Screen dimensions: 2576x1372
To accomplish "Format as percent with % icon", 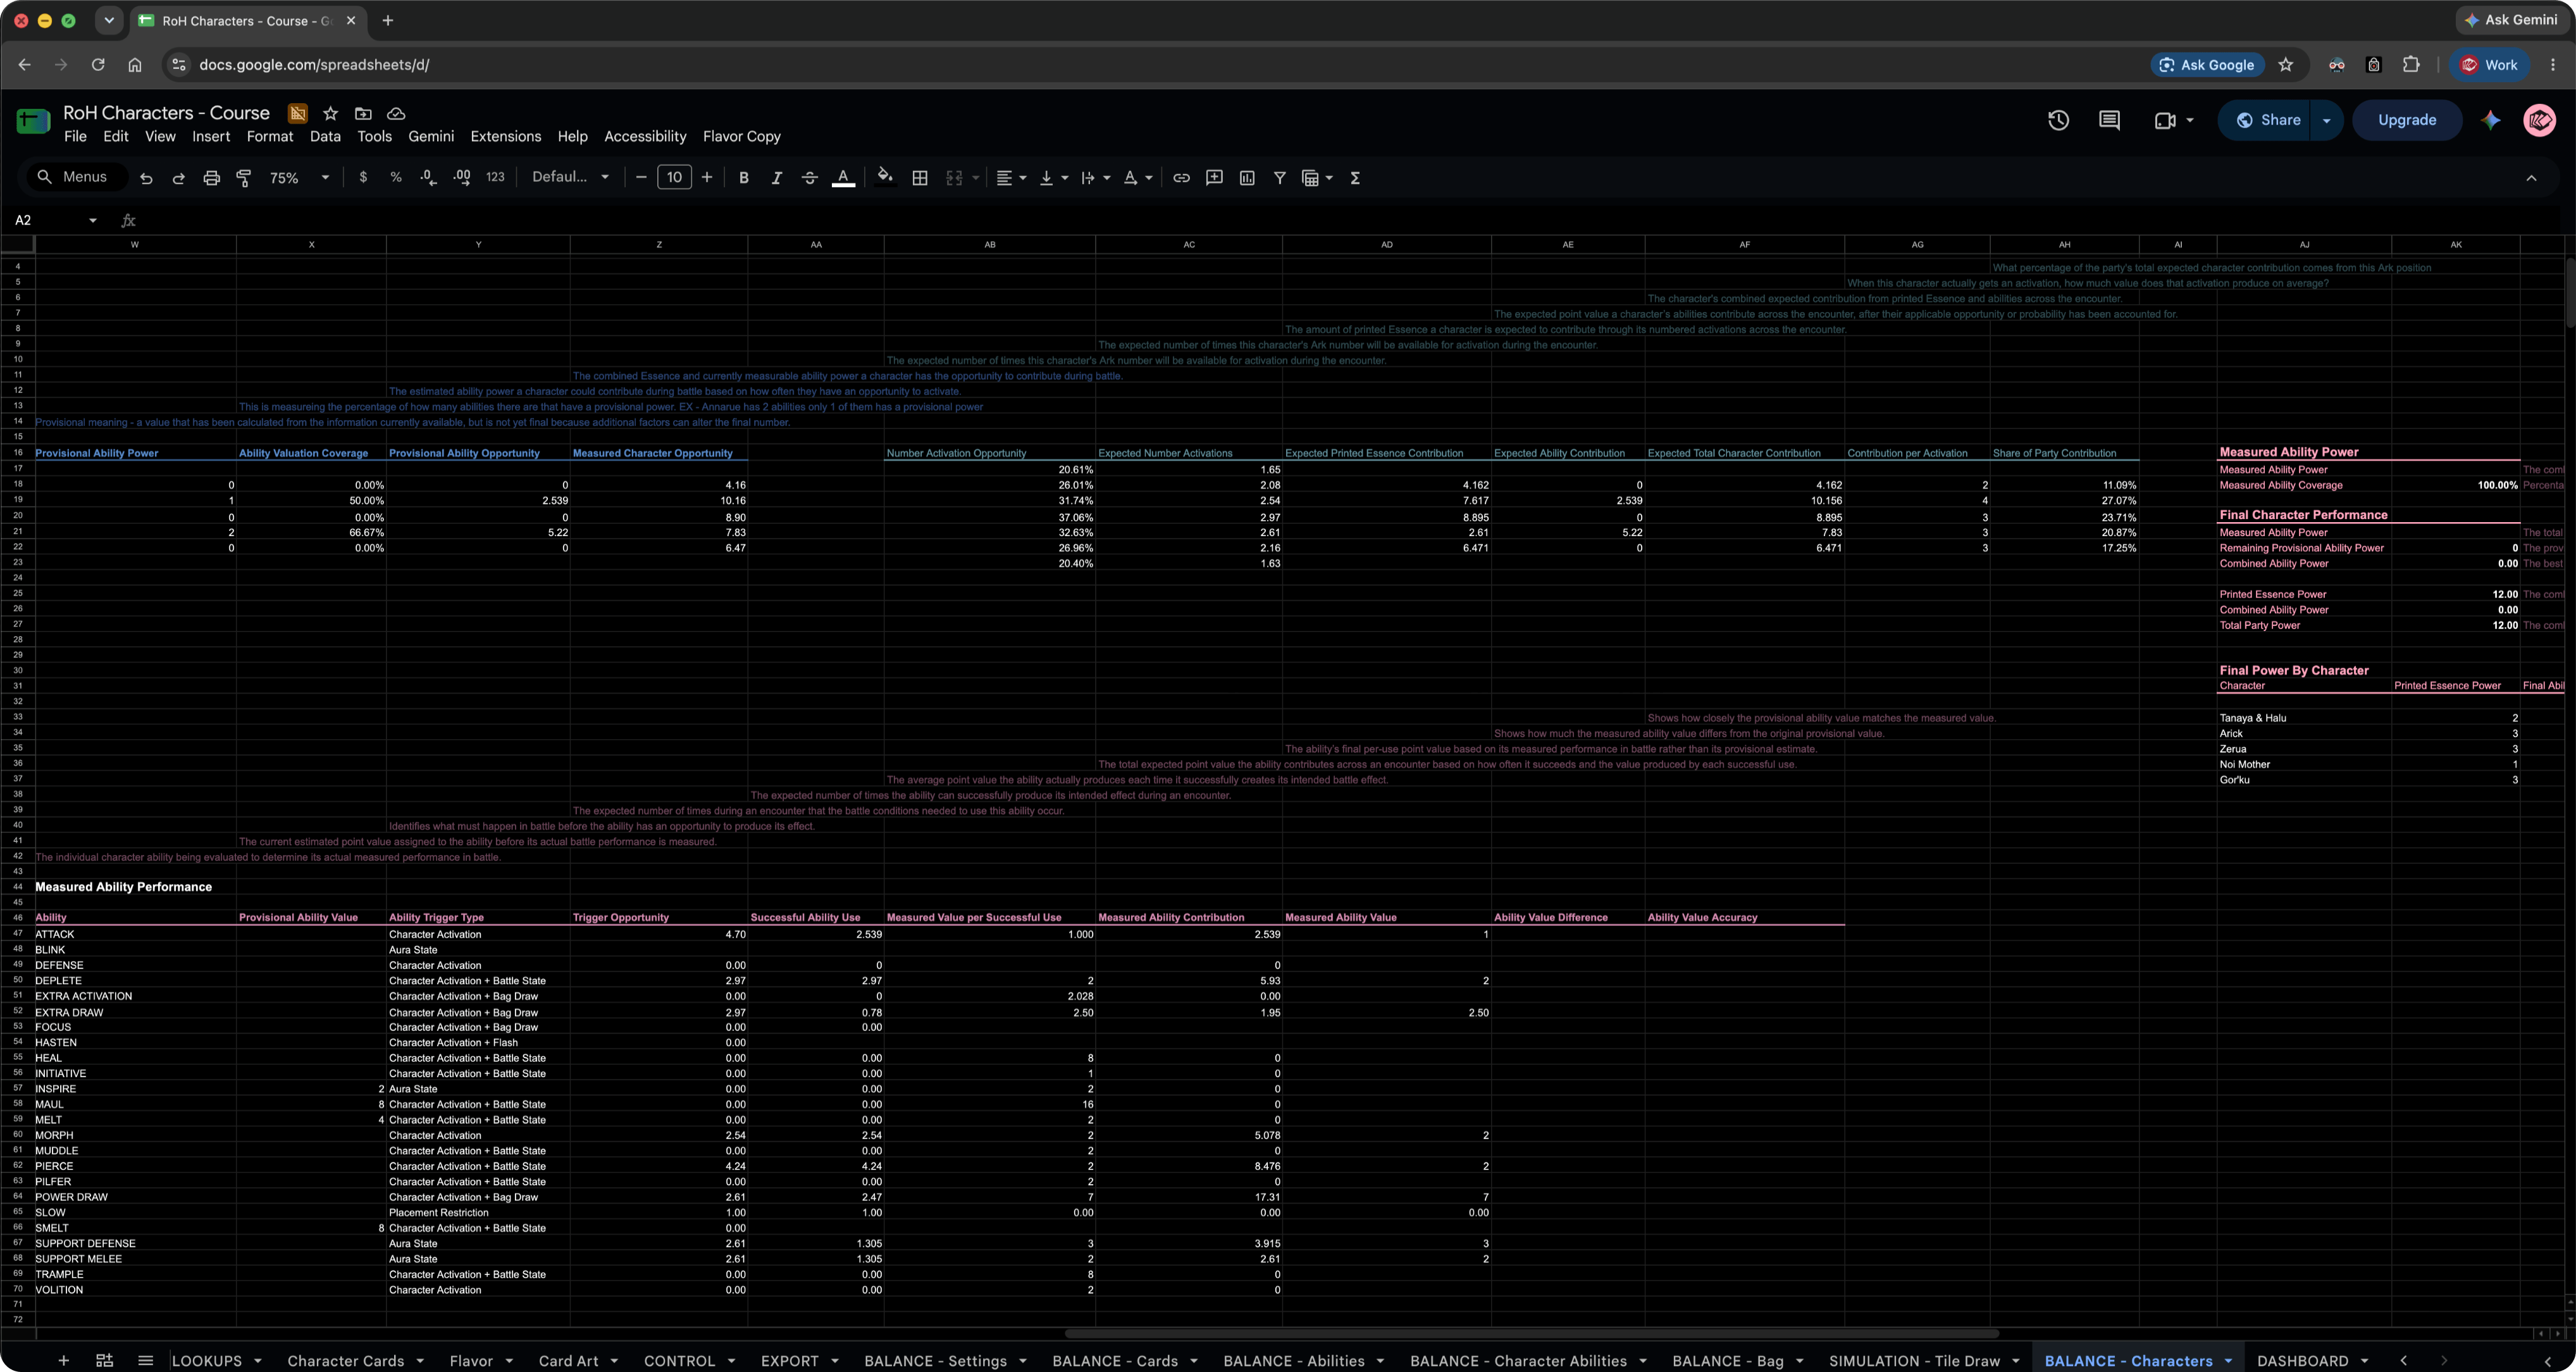I will tap(396, 177).
